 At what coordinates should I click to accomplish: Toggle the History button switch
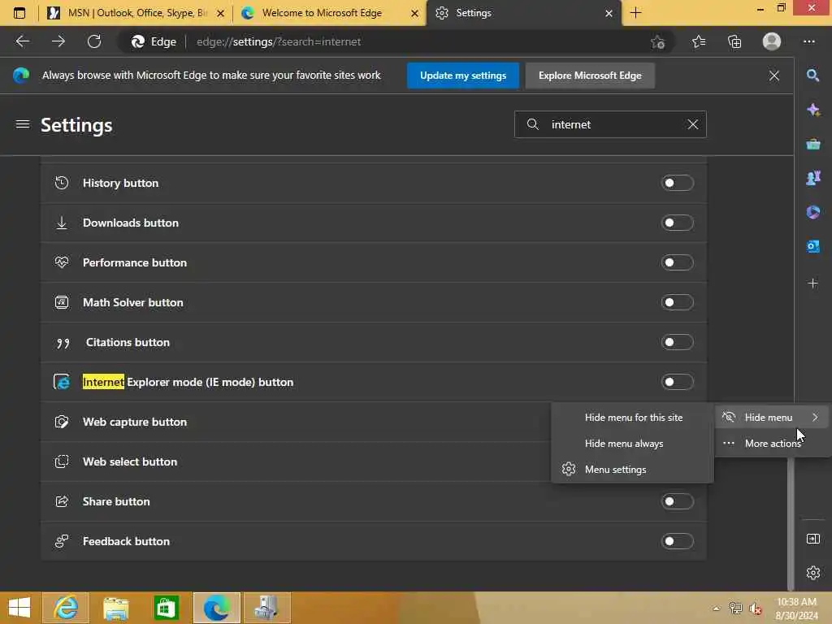click(677, 183)
